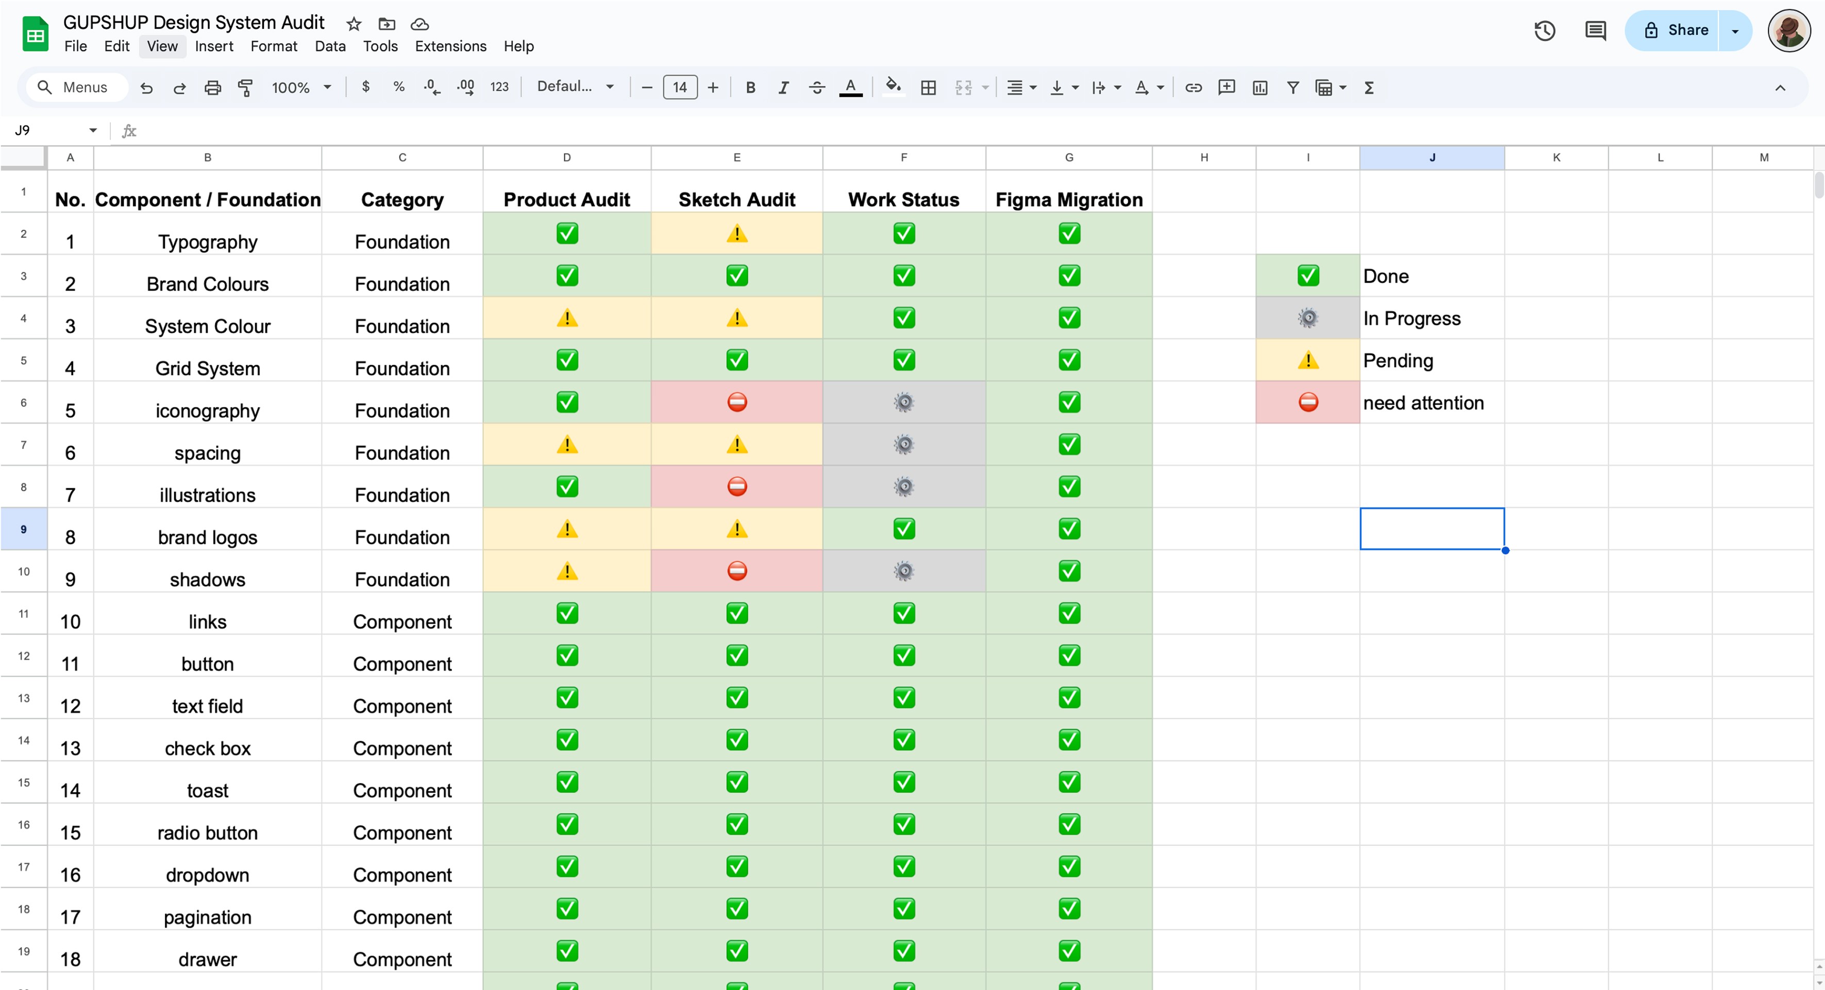
Task: Select row 9 header
Action: [x=23, y=529]
